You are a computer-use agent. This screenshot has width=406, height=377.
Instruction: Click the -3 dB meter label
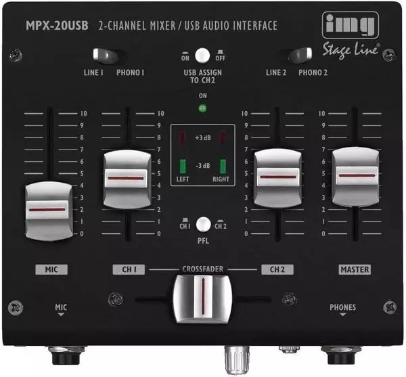tap(203, 166)
